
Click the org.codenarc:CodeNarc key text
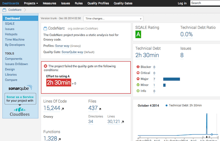83,28
